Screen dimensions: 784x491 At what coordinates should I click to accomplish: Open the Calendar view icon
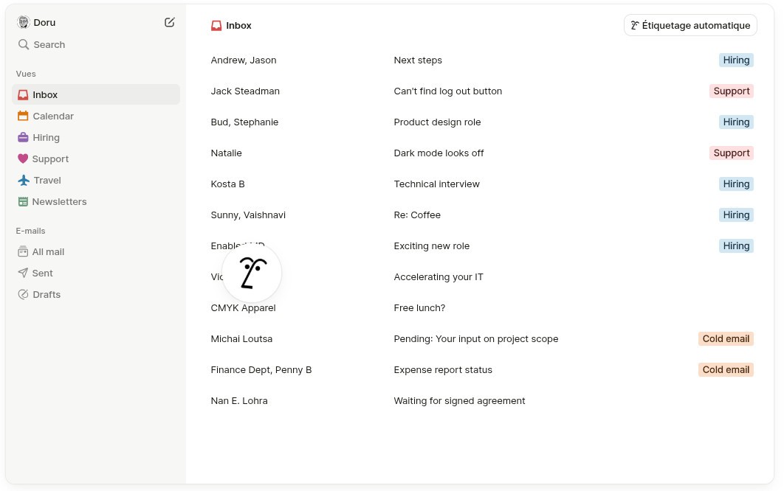(x=23, y=116)
